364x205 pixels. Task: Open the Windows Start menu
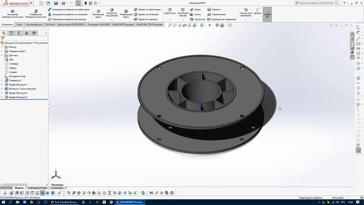3,202
